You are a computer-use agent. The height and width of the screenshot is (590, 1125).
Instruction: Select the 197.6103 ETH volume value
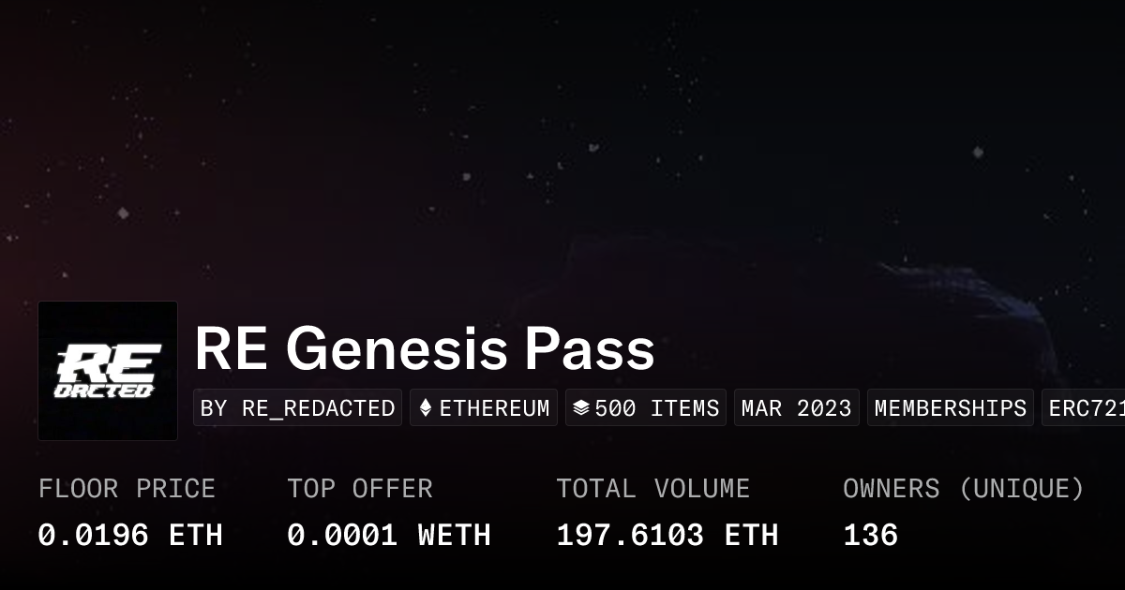[x=667, y=535]
